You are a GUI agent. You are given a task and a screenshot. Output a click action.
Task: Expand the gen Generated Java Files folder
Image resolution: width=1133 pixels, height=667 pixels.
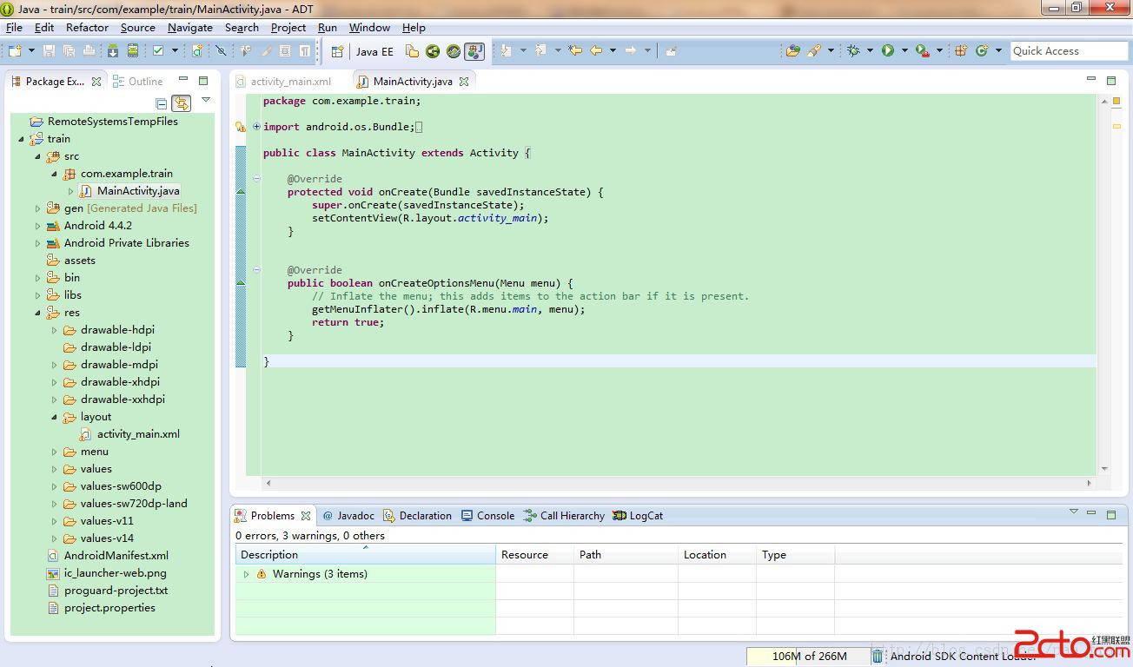pos(37,208)
